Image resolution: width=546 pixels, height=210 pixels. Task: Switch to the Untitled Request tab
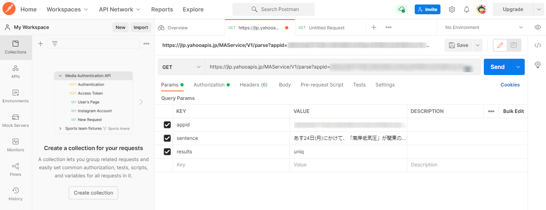point(321,28)
